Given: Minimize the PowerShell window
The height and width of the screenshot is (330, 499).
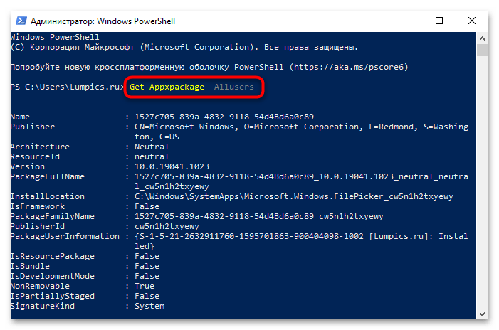Looking at the screenshot, I should click(407, 21).
